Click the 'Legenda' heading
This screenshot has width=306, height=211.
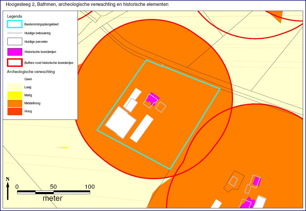tap(15, 16)
